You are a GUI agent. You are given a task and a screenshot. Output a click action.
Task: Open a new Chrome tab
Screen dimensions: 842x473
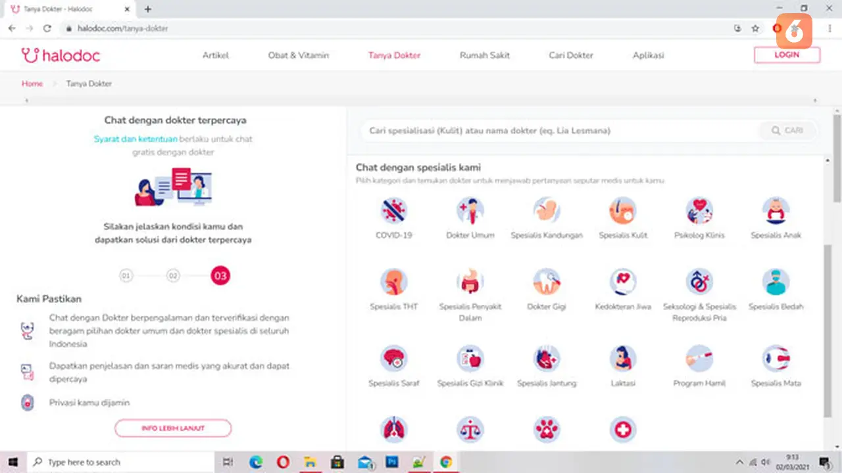(147, 9)
